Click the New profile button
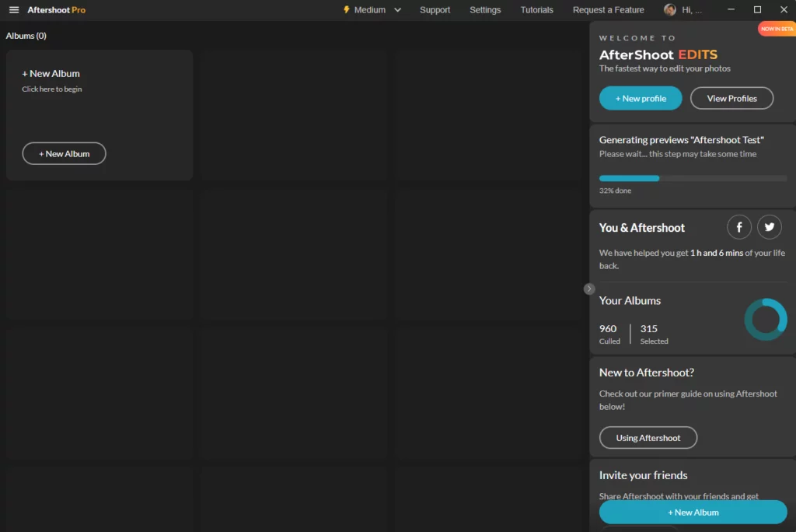This screenshot has height=532, width=796. coord(641,98)
